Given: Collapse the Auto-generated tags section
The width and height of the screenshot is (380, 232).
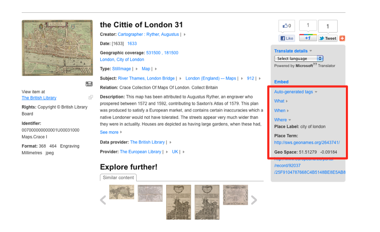Looking at the screenshot, I should [x=295, y=92].
